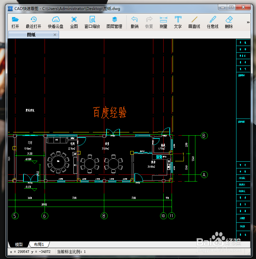Select the 文字 text tool

click(x=178, y=22)
